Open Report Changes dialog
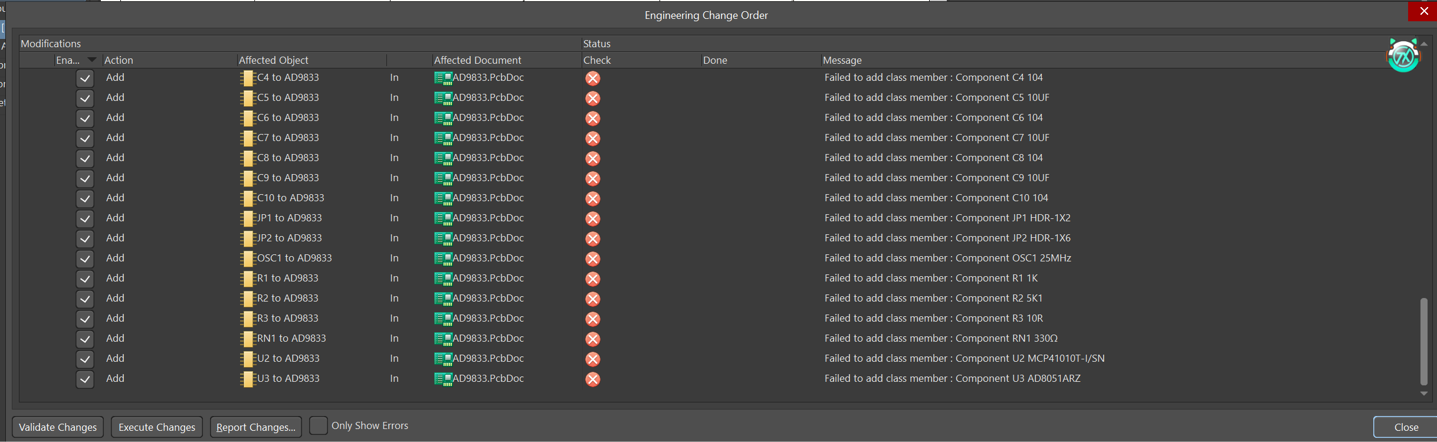Viewport: 1437px width, 442px height. tap(256, 427)
